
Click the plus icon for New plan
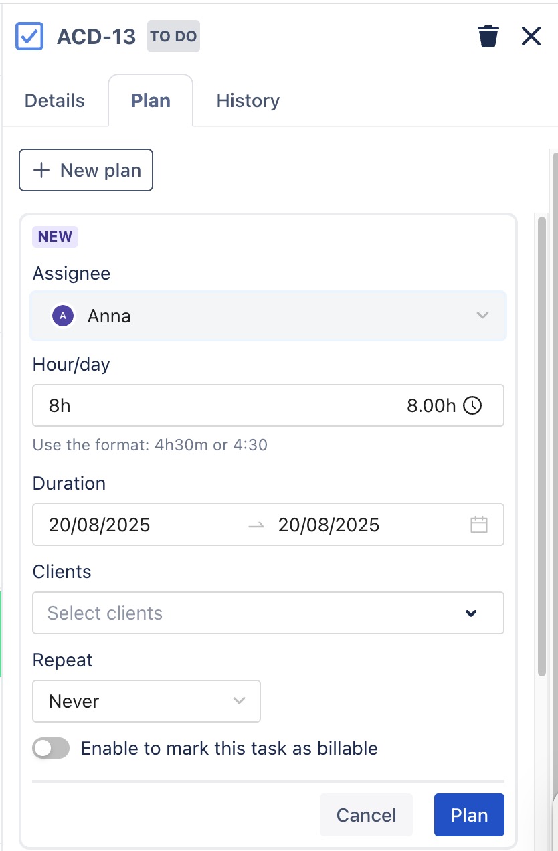point(41,170)
